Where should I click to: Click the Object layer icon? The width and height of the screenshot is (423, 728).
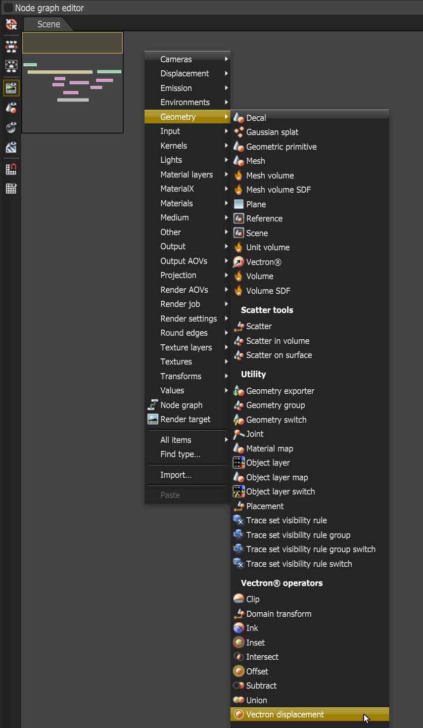[x=239, y=463]
